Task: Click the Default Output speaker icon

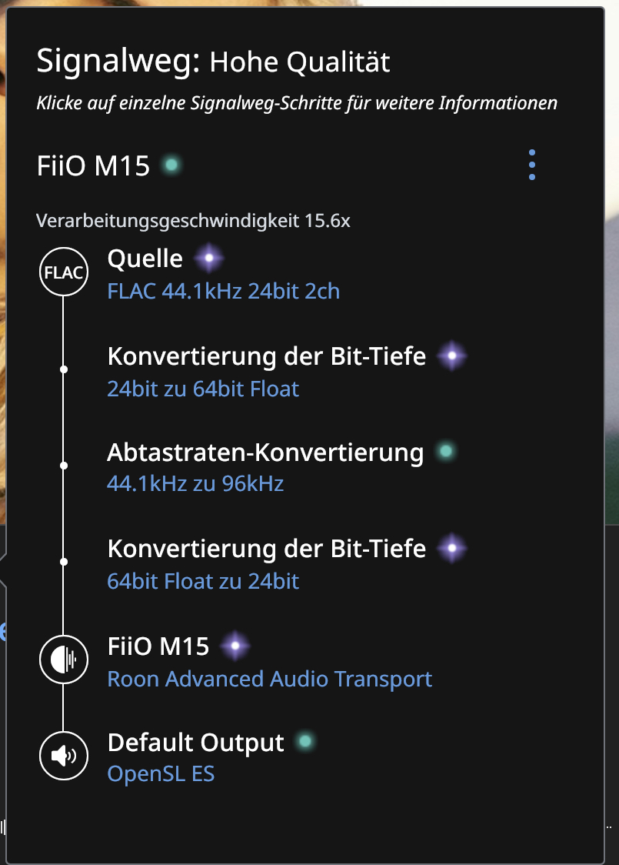Action: [64, 756]
